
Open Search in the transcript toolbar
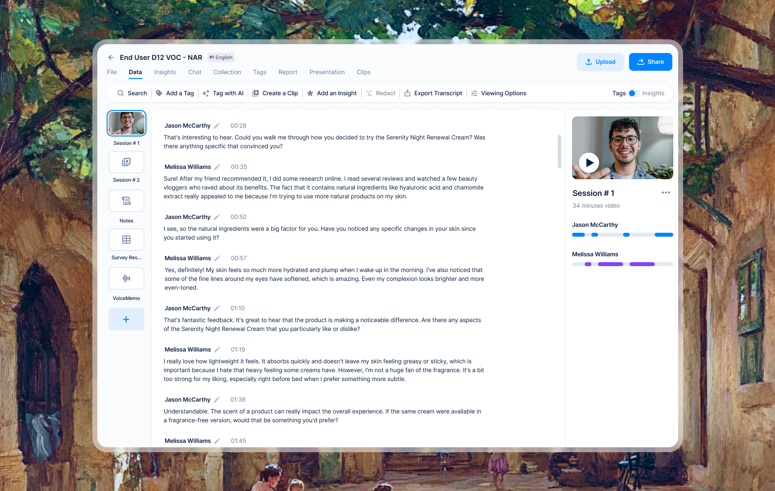(x=132, y=93)
